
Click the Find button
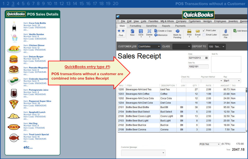(121, 35)
